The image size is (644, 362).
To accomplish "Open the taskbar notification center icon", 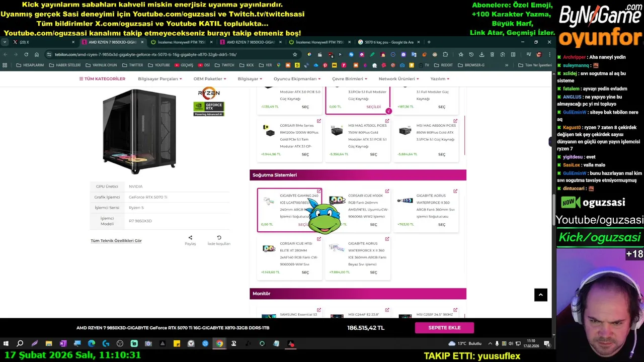I will (x=547, y=344).
